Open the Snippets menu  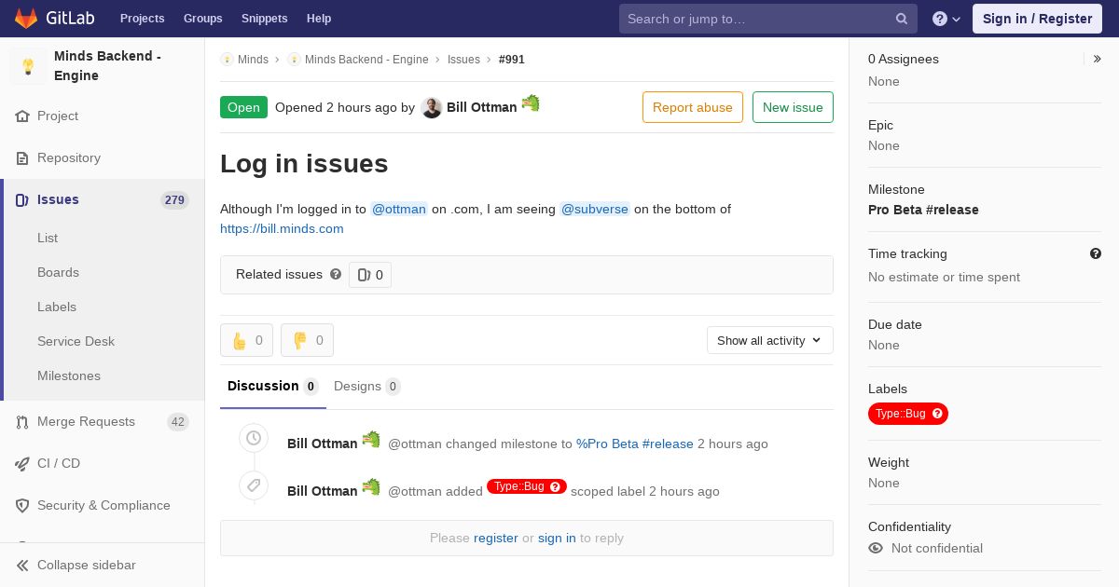click(x=264, y=19)
